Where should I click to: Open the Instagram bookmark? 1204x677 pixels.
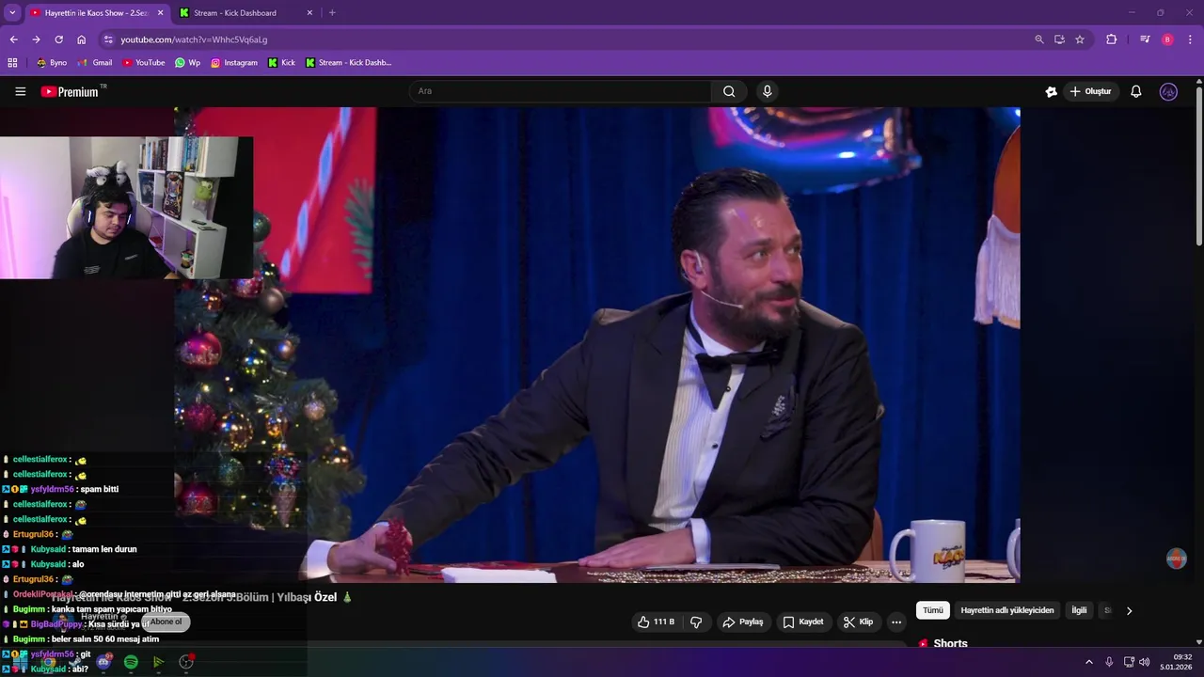234,63
